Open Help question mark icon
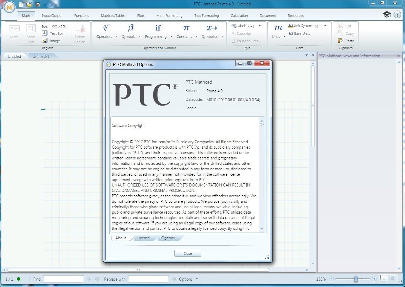Viewport: 405px width, 287px height. click(397, 15)
